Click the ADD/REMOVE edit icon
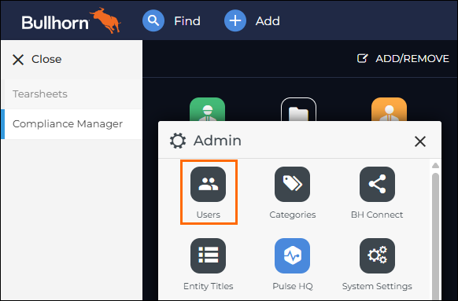The image size is (458, 301). 363,58
